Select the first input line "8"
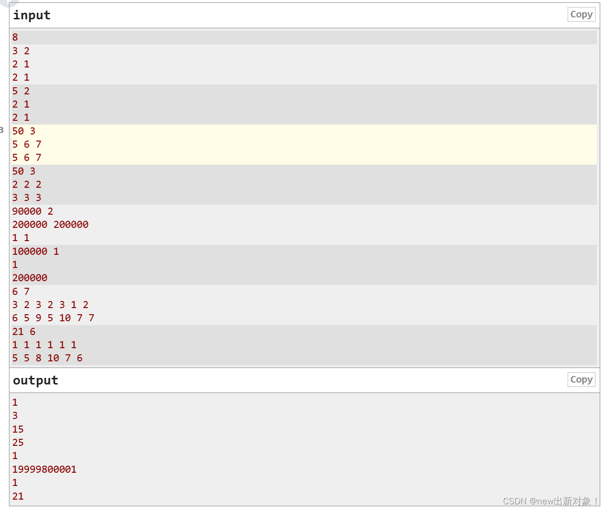 point(15,37)
